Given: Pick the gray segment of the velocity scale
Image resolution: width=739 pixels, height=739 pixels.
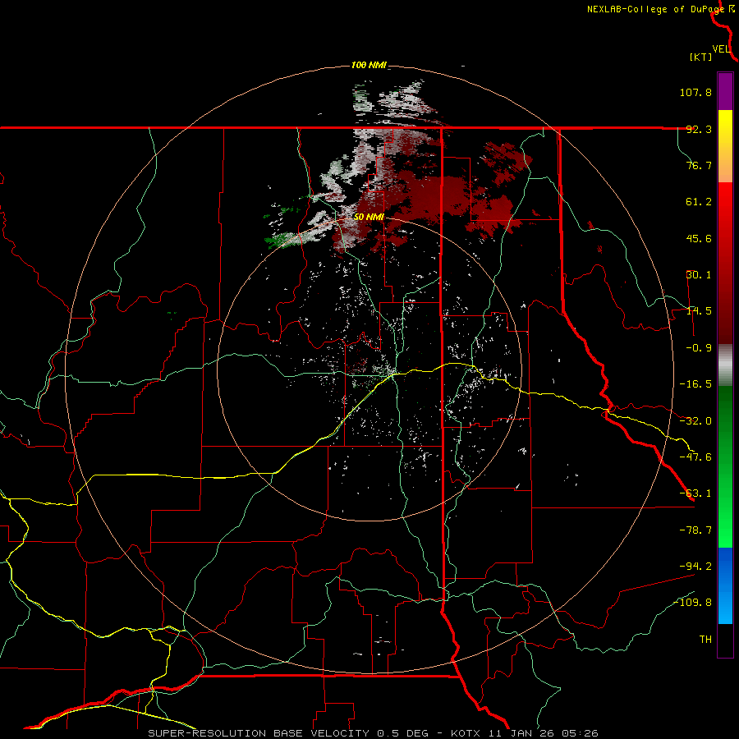Looking at the screenshot, I should (x=725, y=364).
